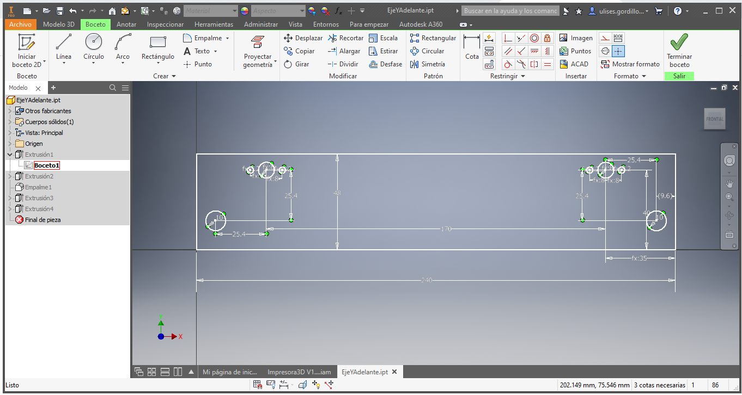742x395 pixels.
Task: Apply the Simetría mirror tool
Action: click(x=427, y=64)
